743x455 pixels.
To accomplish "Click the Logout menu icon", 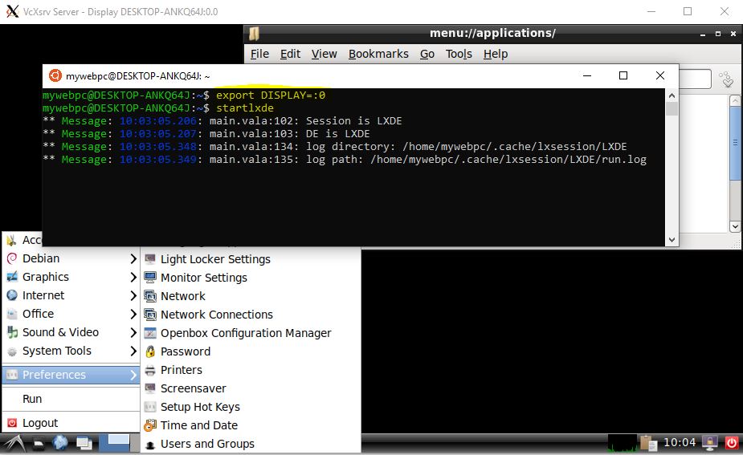I will coord(12,423).
